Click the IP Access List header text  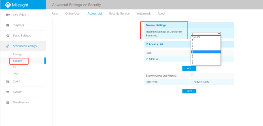(154, 44)
